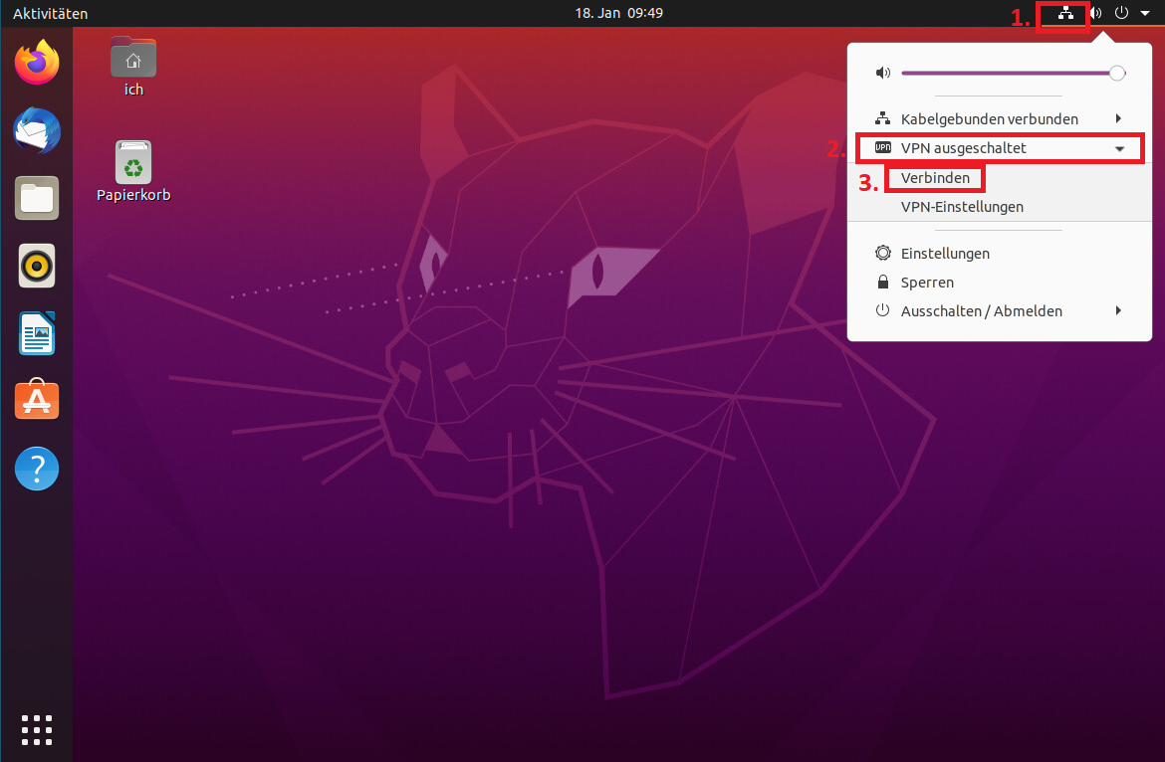Open Ubuntu Software store
The height and width of the screenshot is (762, 1165).
[x=37, y=400]
